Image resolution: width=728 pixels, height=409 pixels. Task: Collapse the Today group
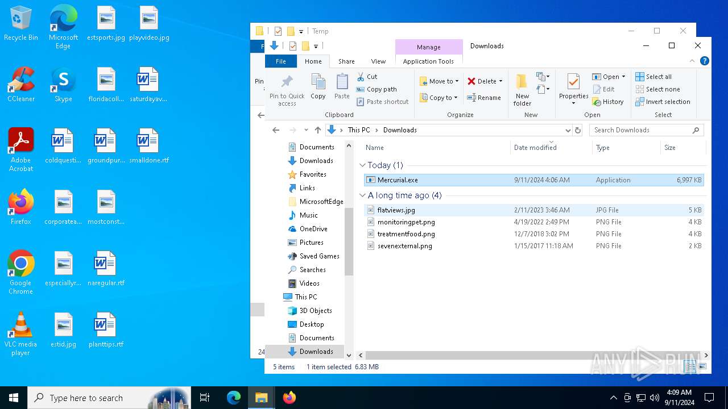(363, 165)
